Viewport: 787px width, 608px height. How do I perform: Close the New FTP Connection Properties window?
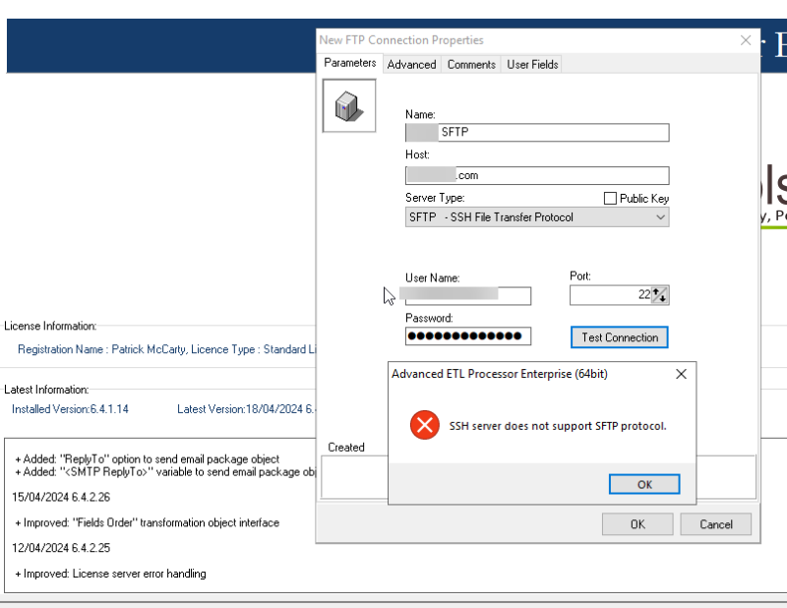coord(746,40)
